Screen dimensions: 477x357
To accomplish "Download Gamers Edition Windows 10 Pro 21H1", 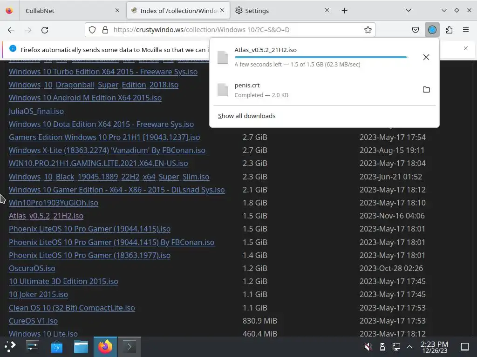I will tap(104, 137).
